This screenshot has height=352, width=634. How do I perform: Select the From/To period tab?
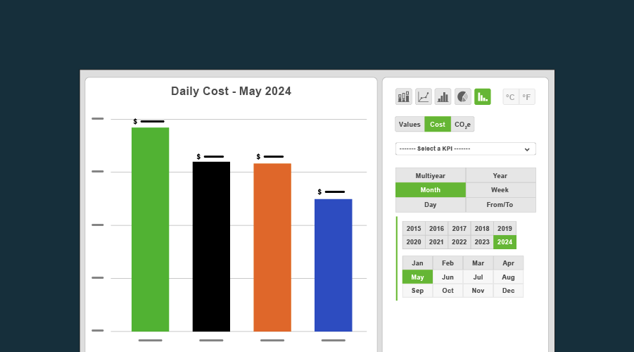pos(500,205)
